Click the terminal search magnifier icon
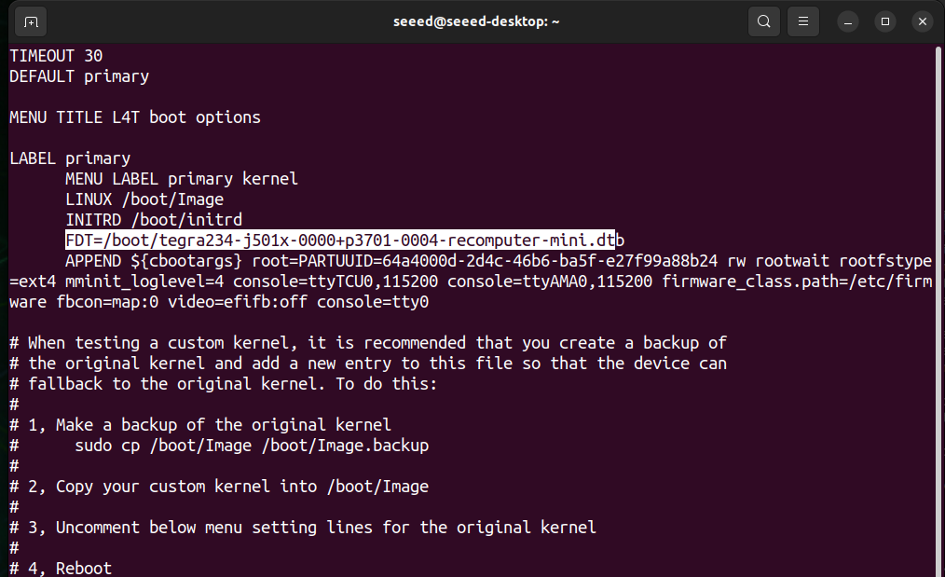945x577 pixels. point(764,21)
